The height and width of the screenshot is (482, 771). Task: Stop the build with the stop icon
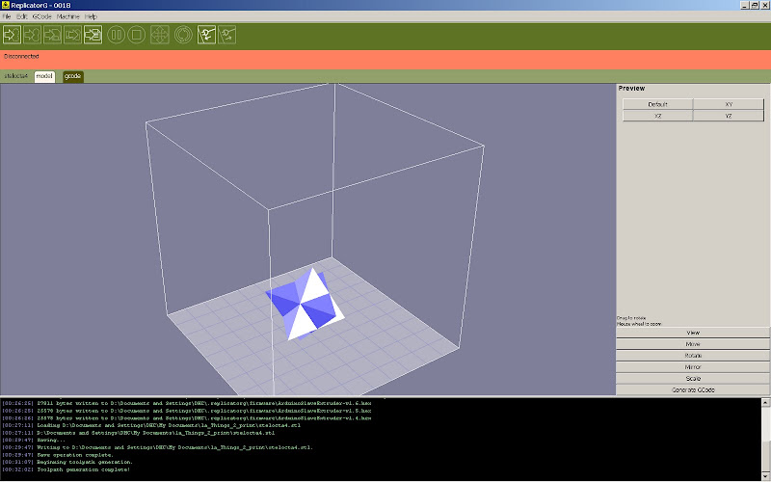(x=137, y=35)
